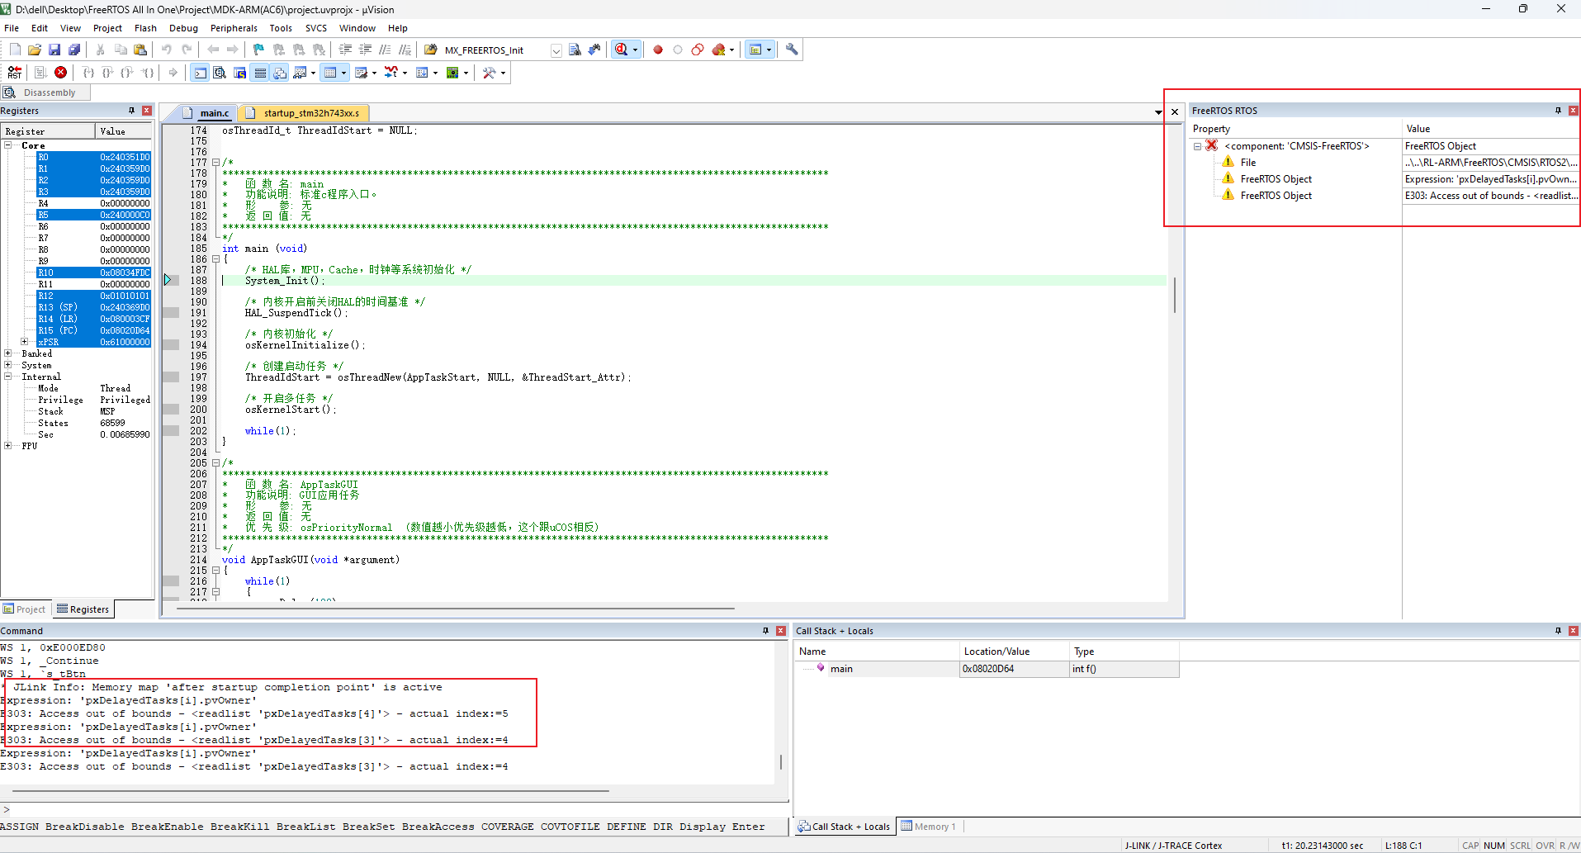Click Disable All Breakpoints icon
The width and height of the screenshot is (1581, 853).
[x=698, y=50]
